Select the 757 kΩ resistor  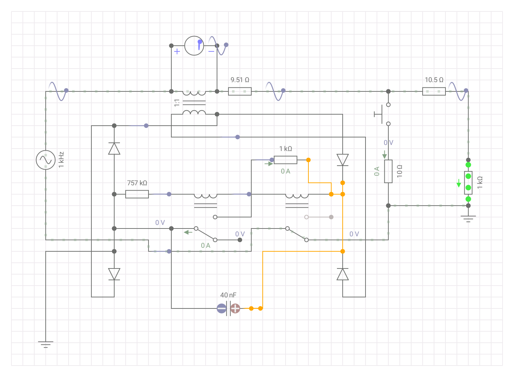coord(137,194)
